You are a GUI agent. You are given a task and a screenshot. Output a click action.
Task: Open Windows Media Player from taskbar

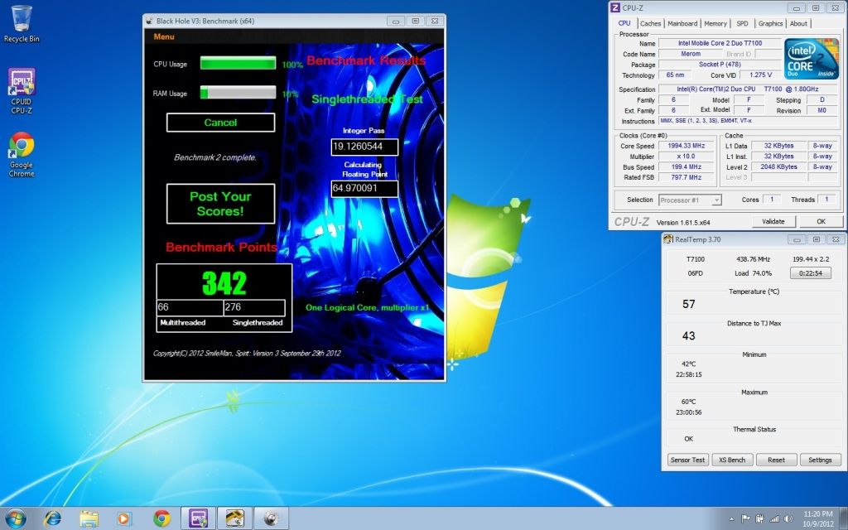coord(124,518)
